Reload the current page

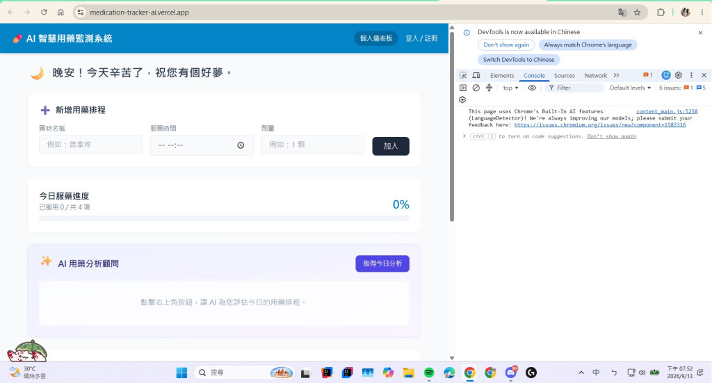[x=44, y=13]
